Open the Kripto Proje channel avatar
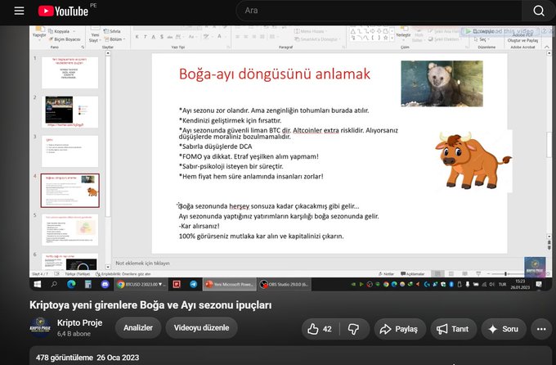Viewport: 556px width, 365px height. (x=40, y=327)
